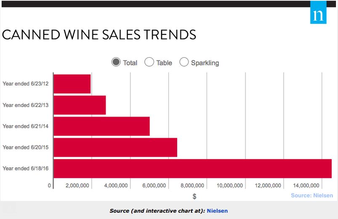Select the longest bar, year ended 6/18/16

[x=193, y=168]
